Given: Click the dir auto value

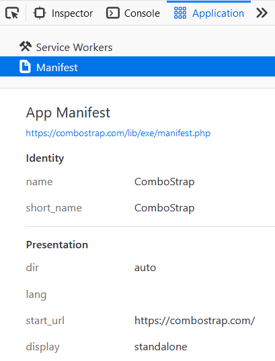Looking at the screenshot, I should click(145, 268).
